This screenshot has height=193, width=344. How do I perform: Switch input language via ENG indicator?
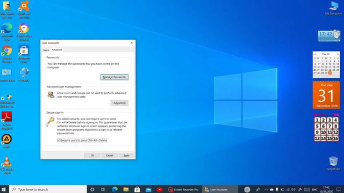(314, 189)
